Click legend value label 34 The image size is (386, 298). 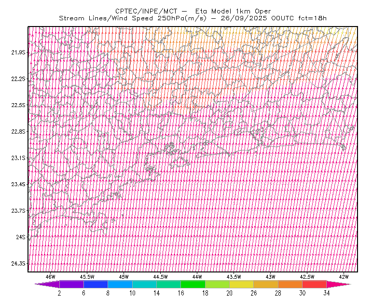point(327,293)
